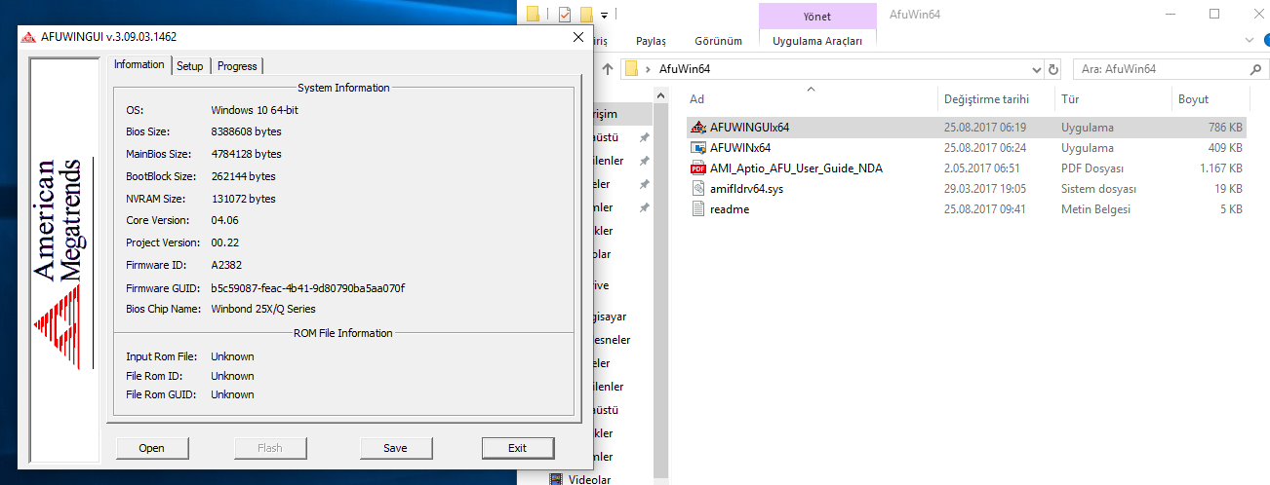Screen dimensions: 1270x485
Task: Click the first folder icon in Explorer title bar
Action: [x=533, y=15]
